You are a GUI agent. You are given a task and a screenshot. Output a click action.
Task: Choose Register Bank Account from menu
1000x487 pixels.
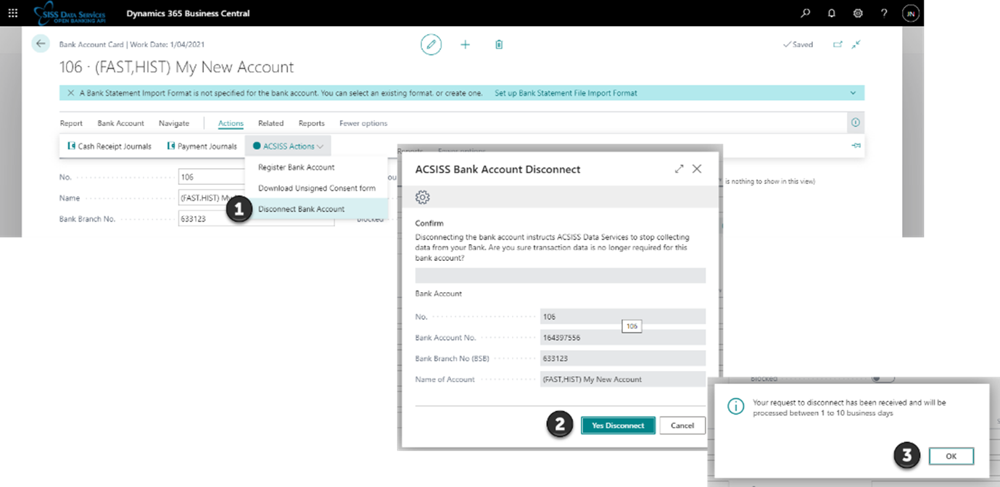tap(296, 167)
